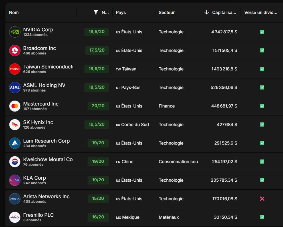The height and width of the screenshot is (227, 283).
Task: Click the "30 150,34 $" capitalisation value
Action: click(x=225, y=217)
